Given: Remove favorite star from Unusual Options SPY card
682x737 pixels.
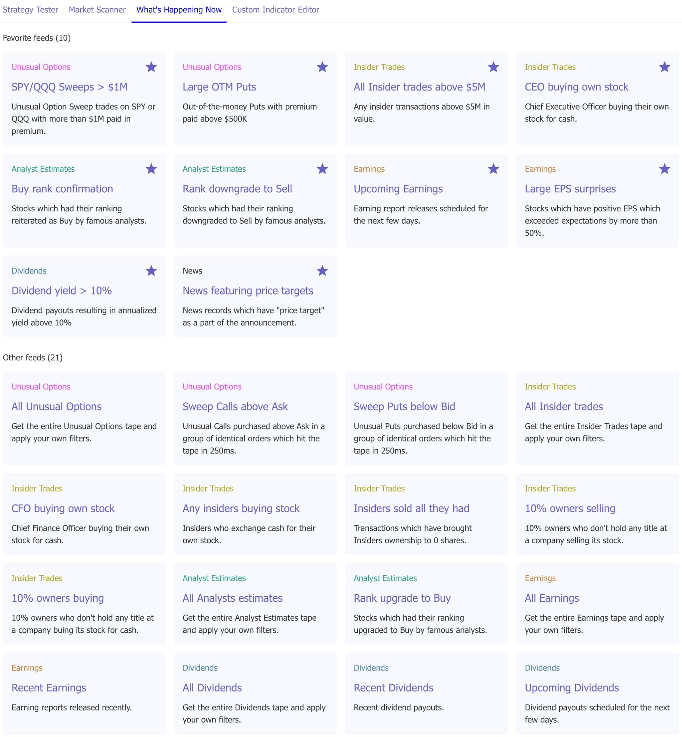Looking at the screenshot, I should pos(151,67).
